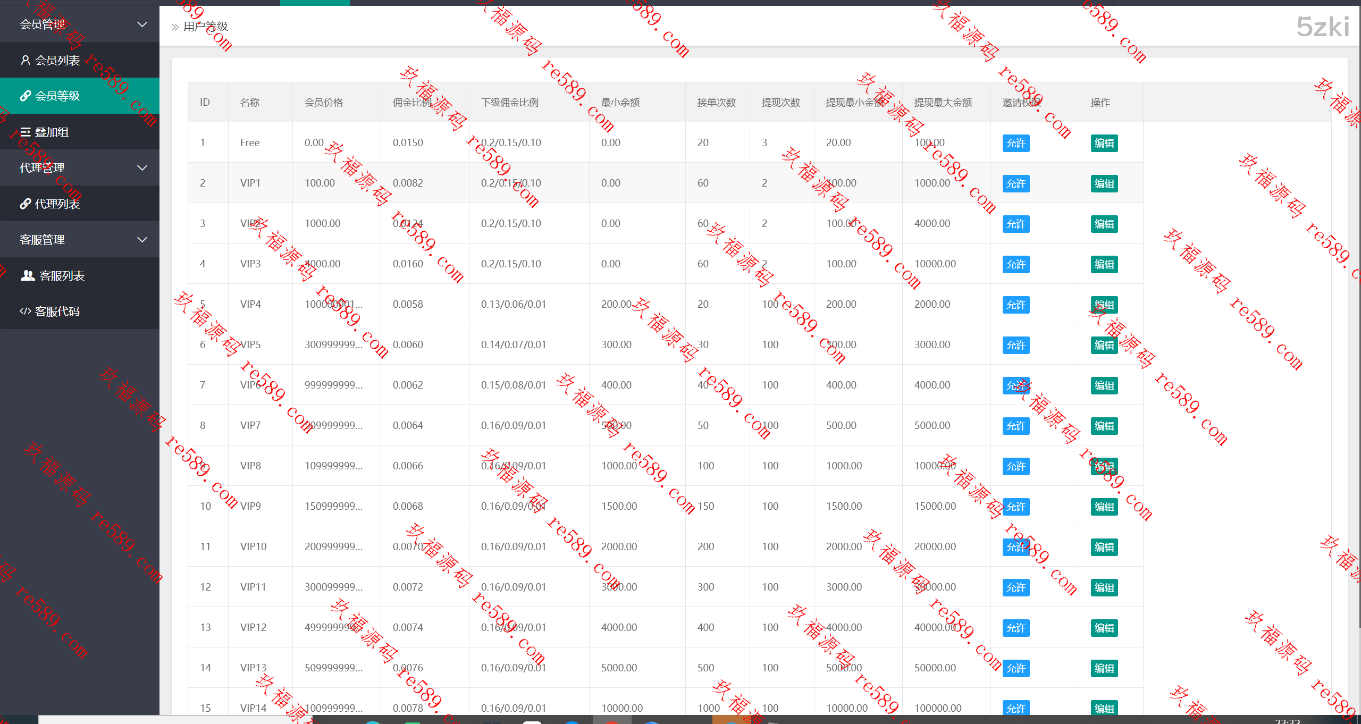Collapse the 会员管理 menu chevron

142,24
